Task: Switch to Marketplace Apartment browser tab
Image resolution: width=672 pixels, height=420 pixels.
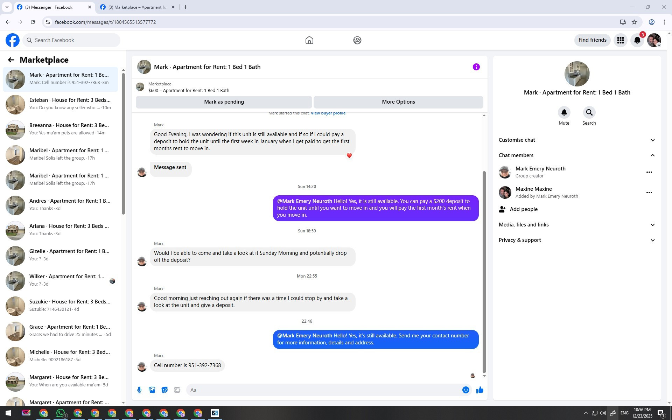Action: tap(137, 7)
